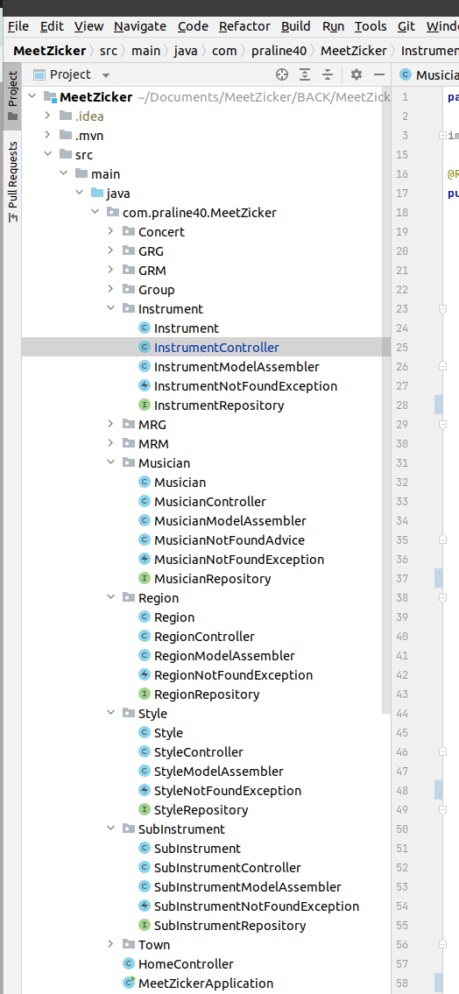The image size is (459, 994).
Task: Click MeetZickerApplication runnable class icon
Action: [x=130, y=983]
